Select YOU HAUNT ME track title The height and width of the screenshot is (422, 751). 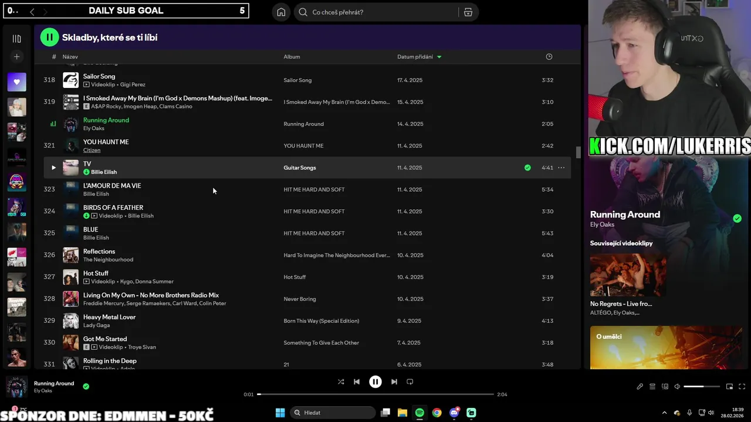106,142
